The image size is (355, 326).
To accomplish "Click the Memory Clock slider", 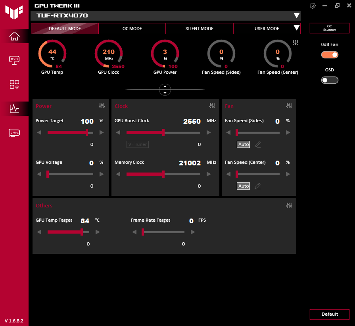I will 163,174.
